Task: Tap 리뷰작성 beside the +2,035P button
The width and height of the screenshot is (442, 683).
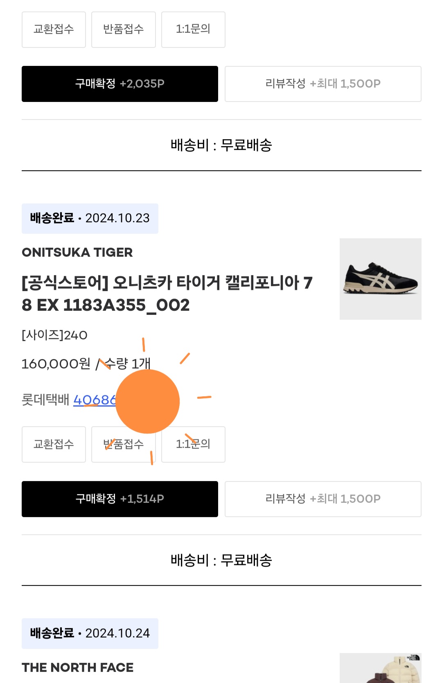Action: pos(323,84)
